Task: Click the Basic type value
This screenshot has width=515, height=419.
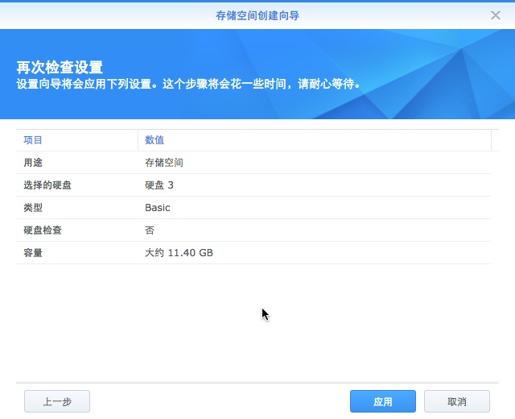Action: pos(158,208)
